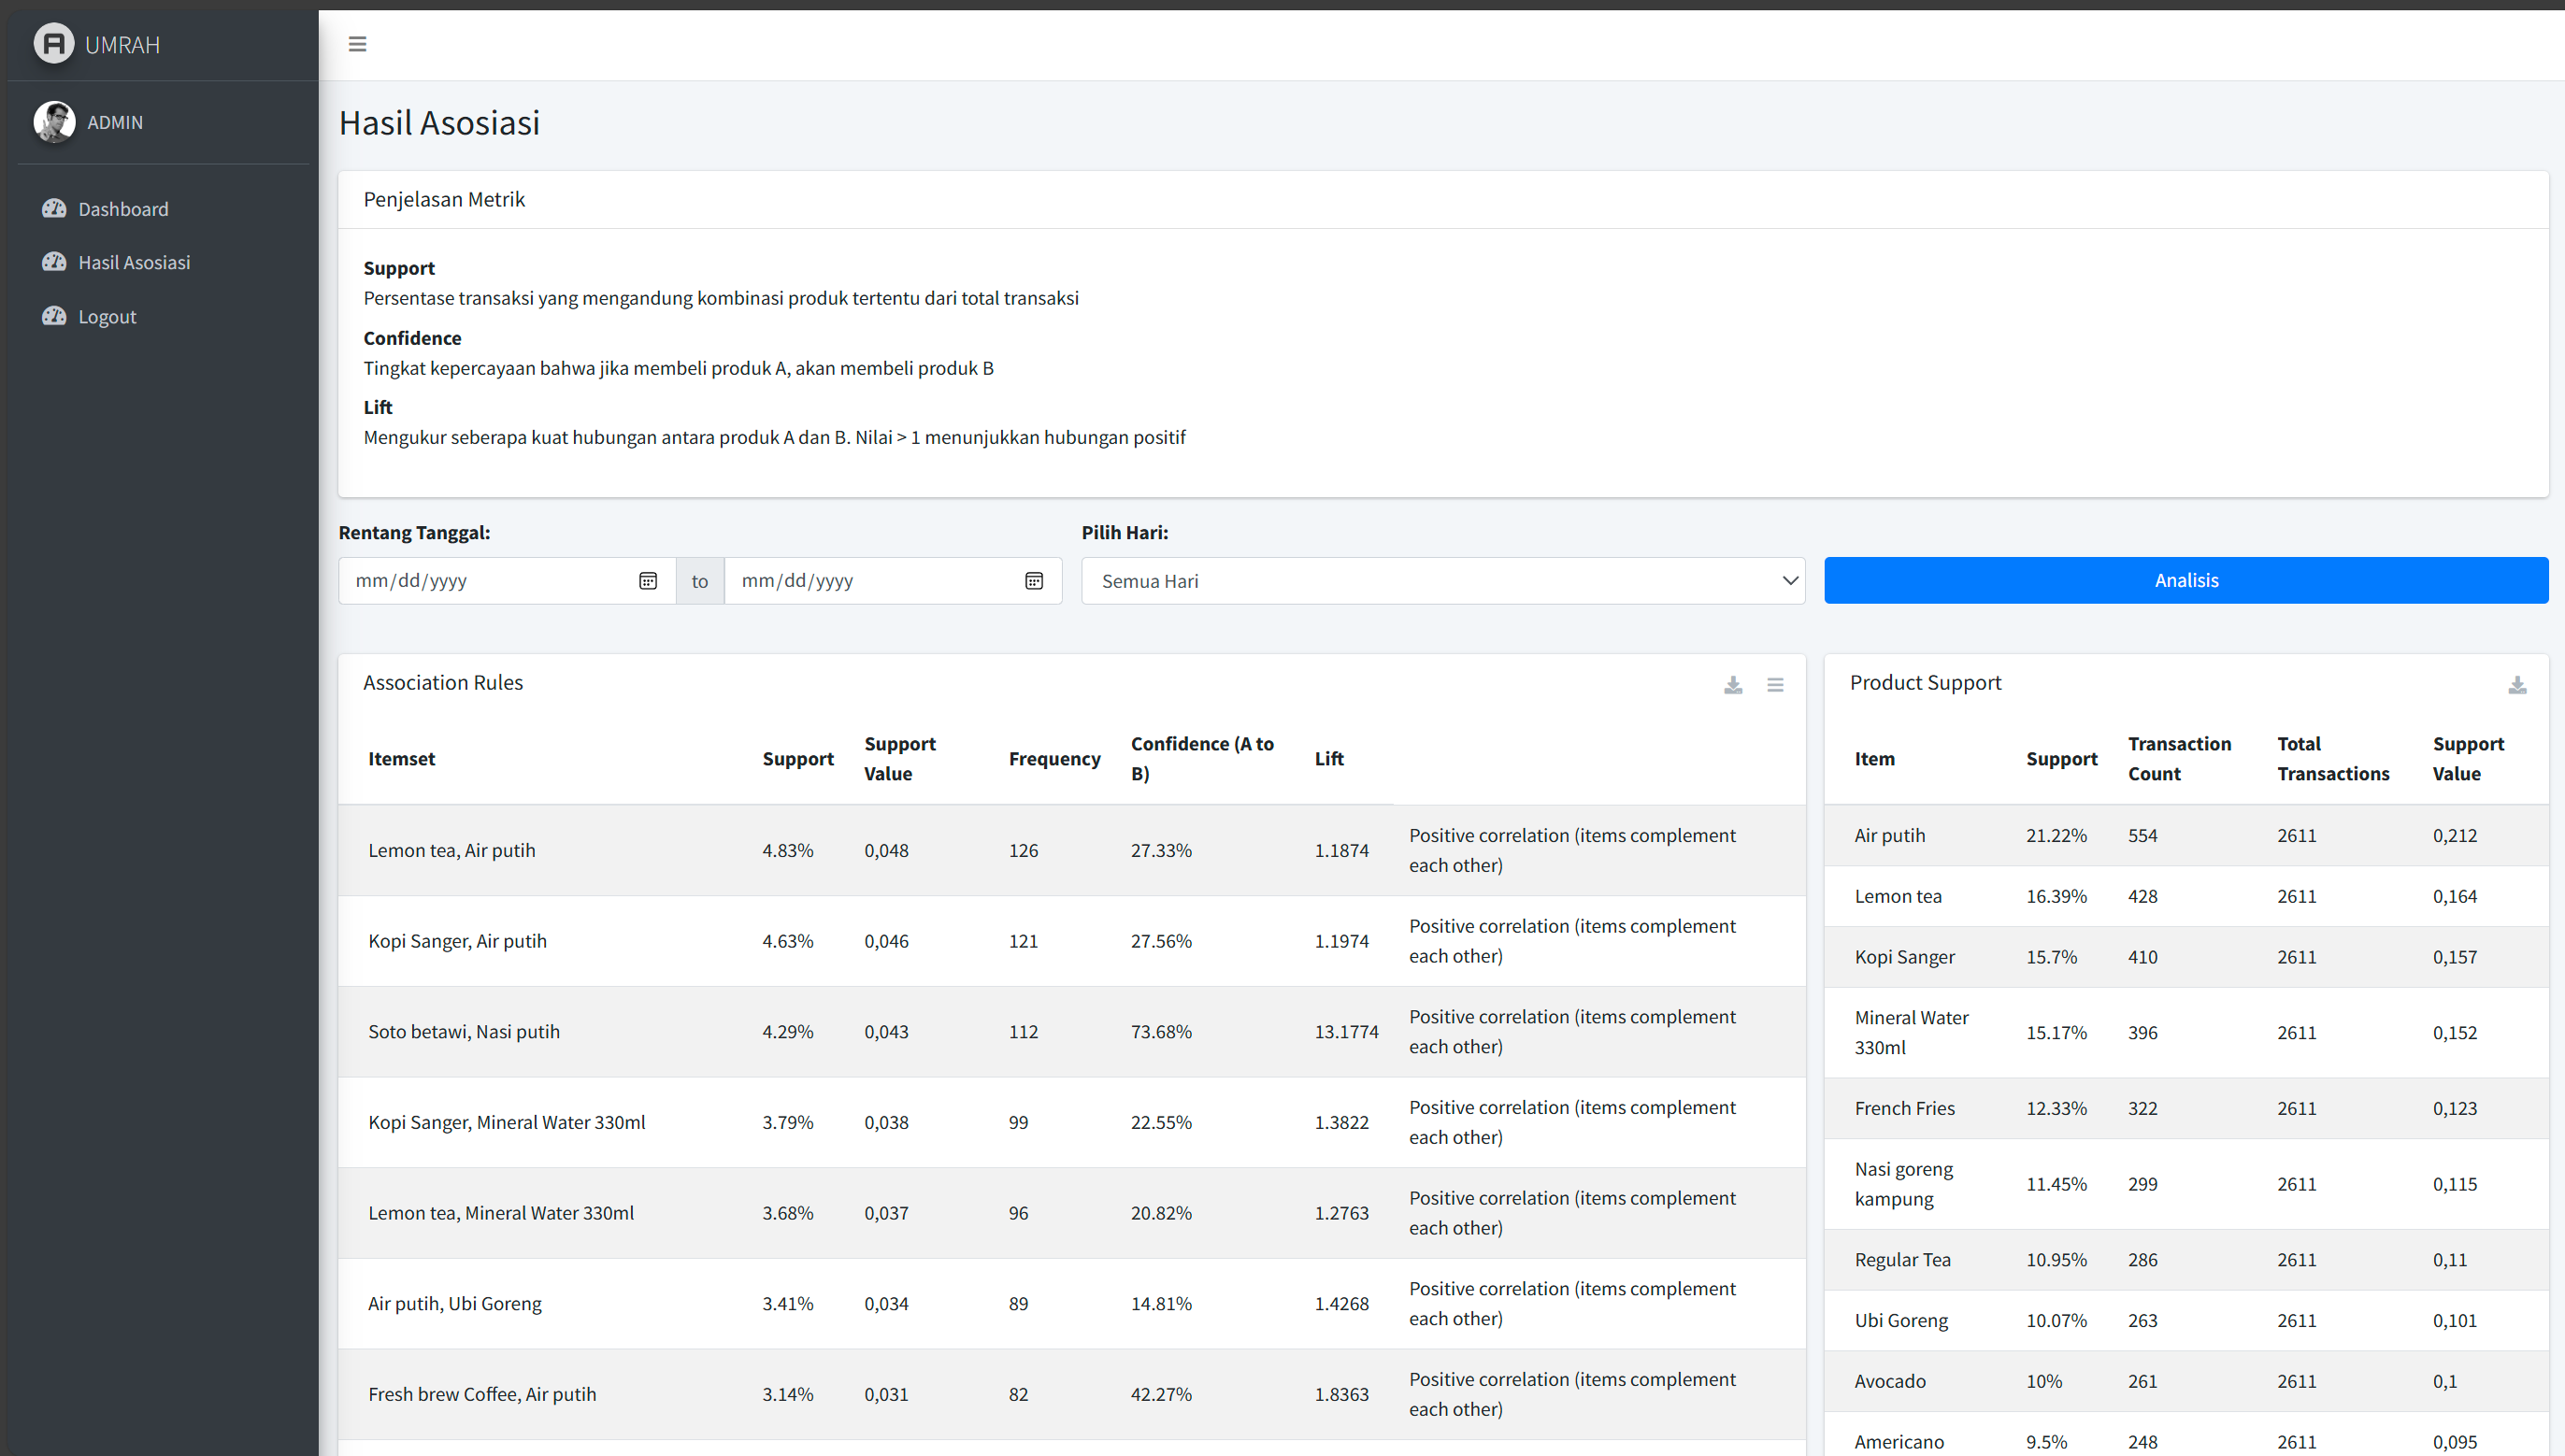This screenshot has height=1456, width=2565.
Task: Toggle sidebar with hamburger menu icon
Action: 357,44
